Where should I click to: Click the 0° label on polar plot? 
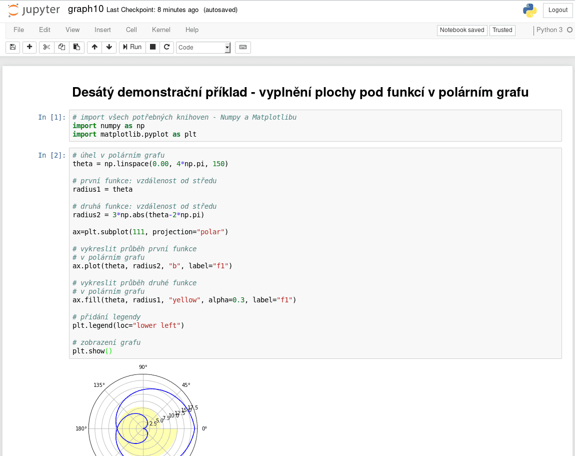[x=204, y=428]
